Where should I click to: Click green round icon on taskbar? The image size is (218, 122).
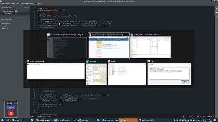click(32, 120)
